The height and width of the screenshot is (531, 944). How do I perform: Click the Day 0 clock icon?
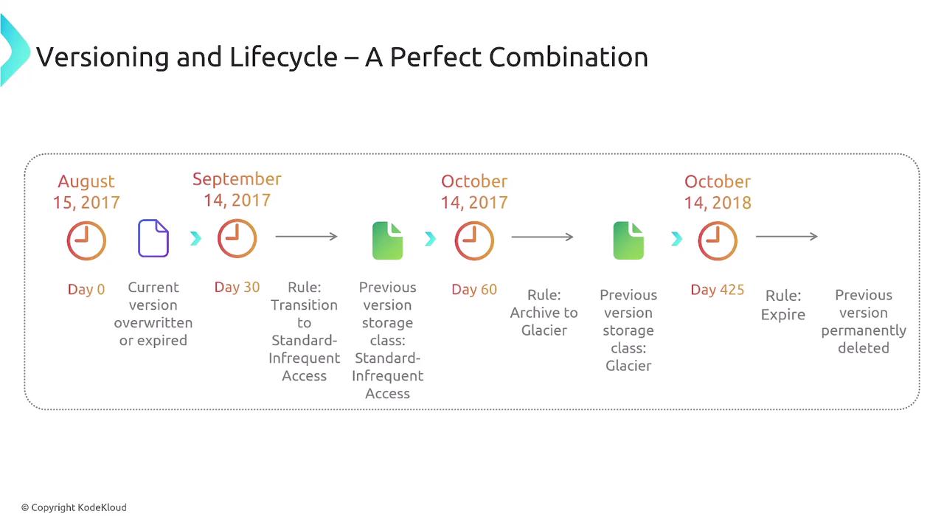tap(86, 240)
